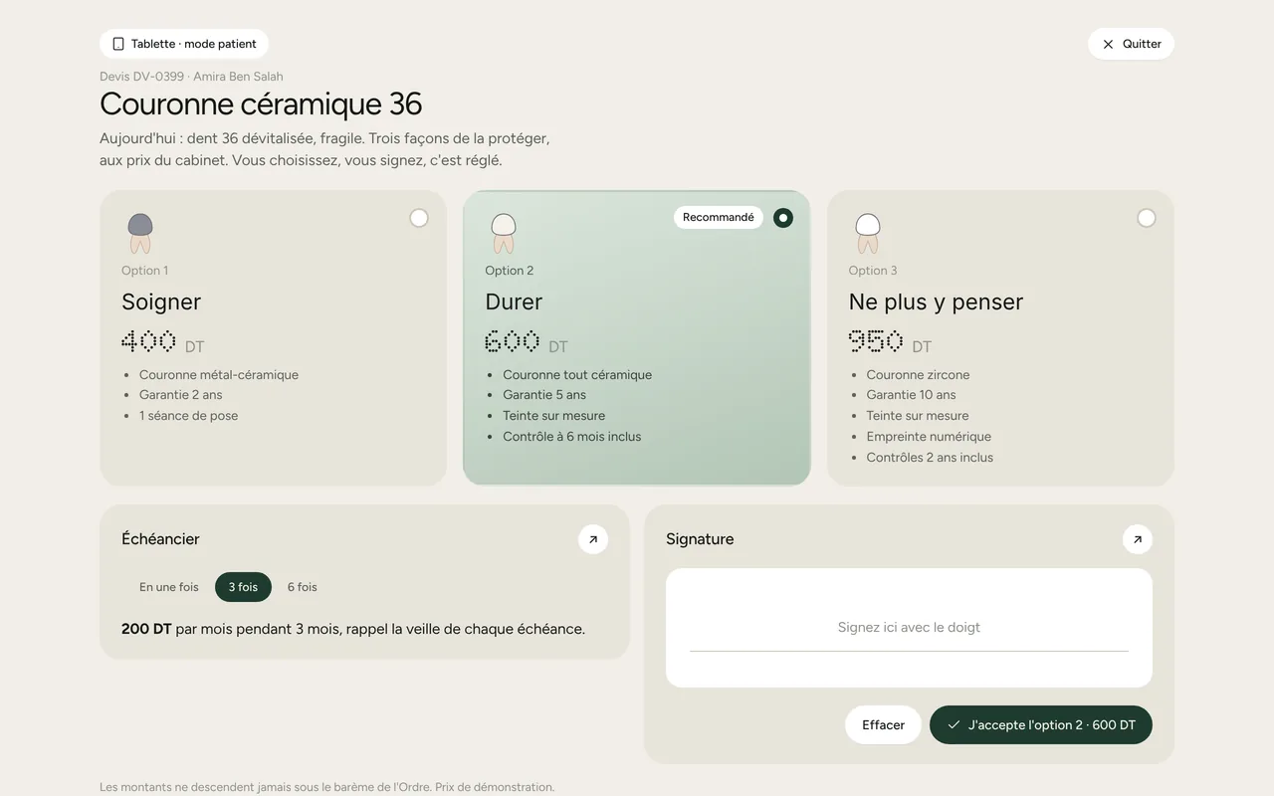1274x796 pixels.
Task: Expand the Échéancier panel with arrow button
Action: [x=593, y=539]
